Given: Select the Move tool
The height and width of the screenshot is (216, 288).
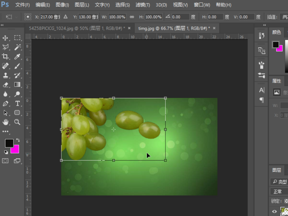Looking at the screenshot, I should (x=6, y=38).
